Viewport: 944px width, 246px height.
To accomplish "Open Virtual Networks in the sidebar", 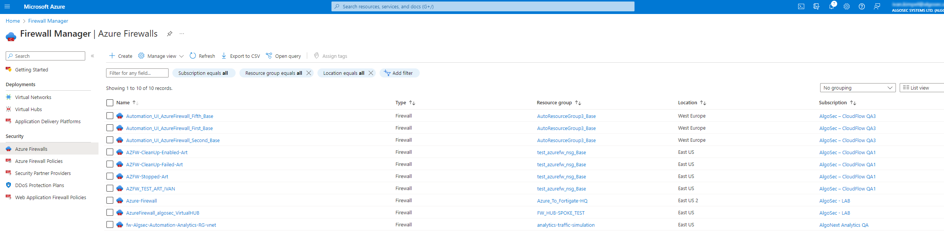I will [33, 97].
